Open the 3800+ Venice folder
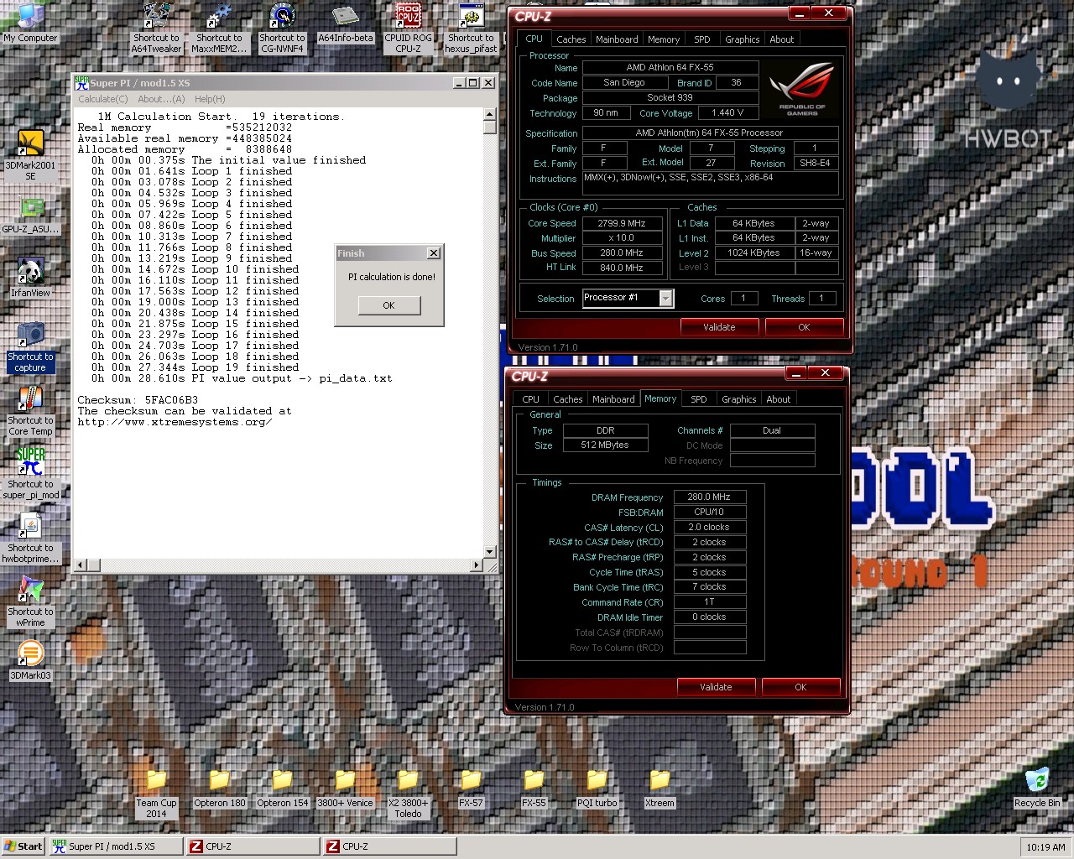1074x859 pixels. point(345,789)
